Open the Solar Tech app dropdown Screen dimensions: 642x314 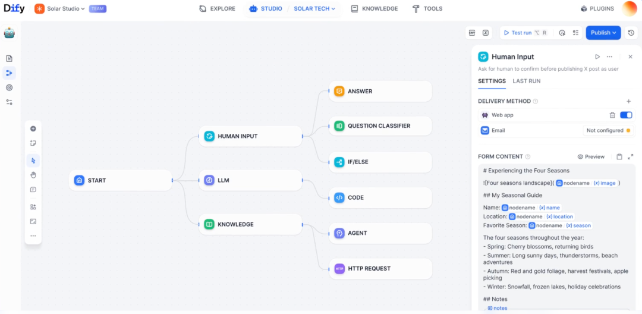click(314, 8)
